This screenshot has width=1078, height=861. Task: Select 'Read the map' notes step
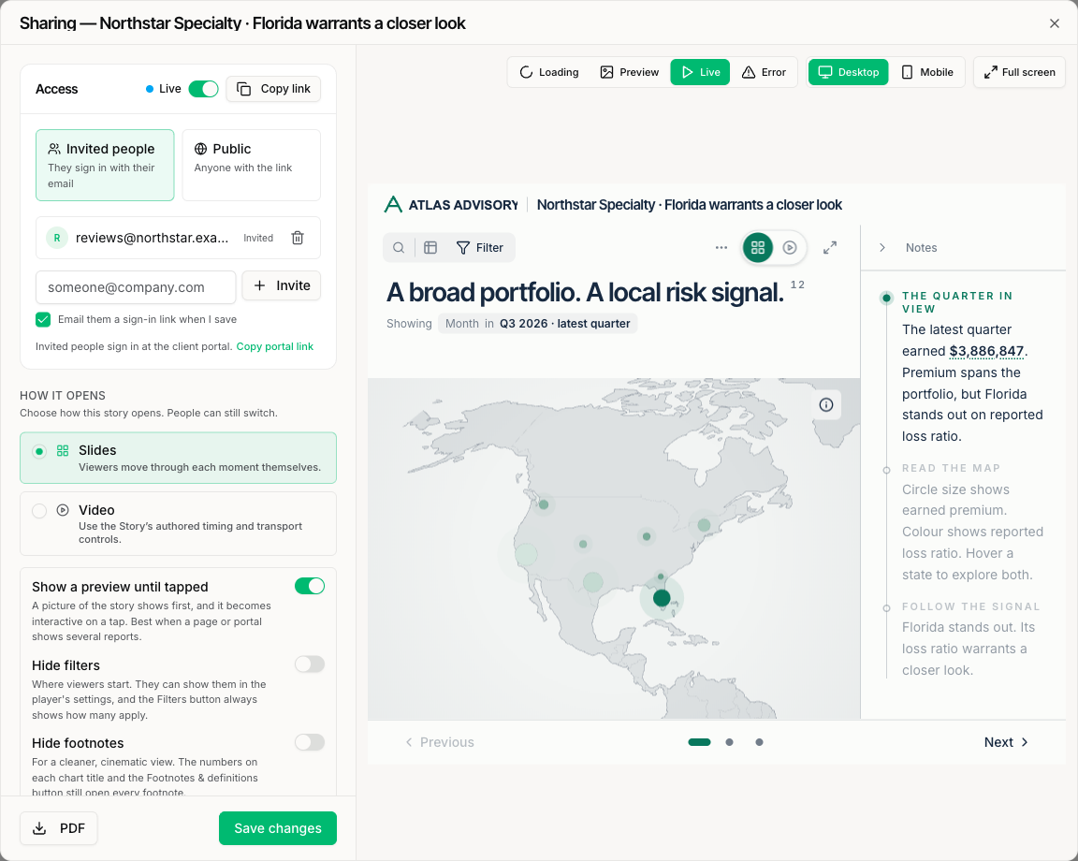click(x=951, y=468)
